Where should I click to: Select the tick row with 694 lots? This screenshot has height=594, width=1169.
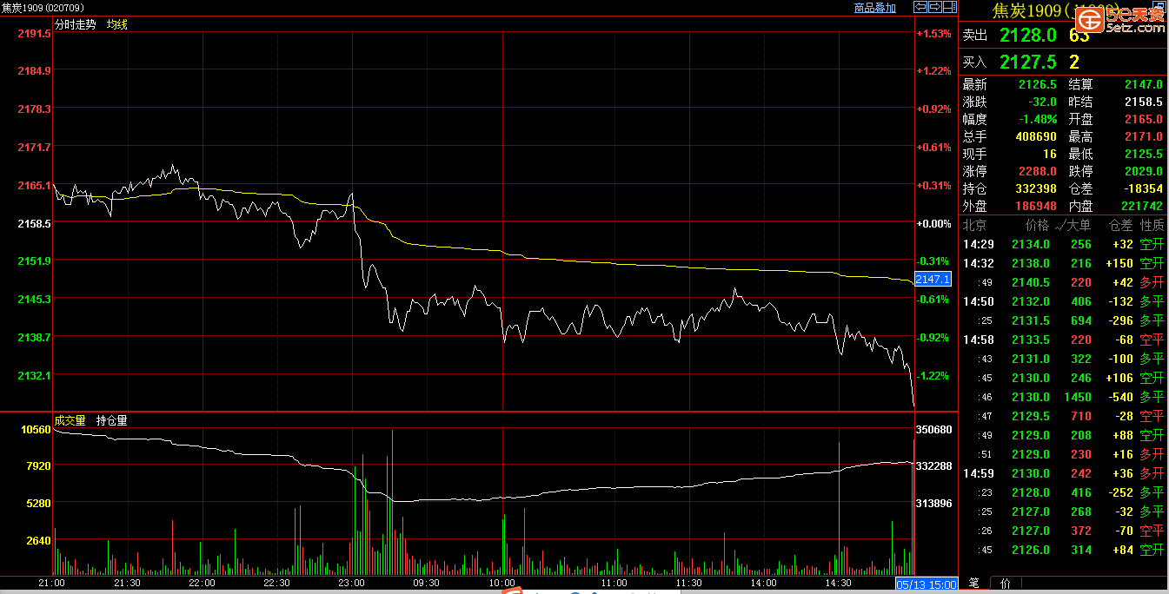point(1063,320)
